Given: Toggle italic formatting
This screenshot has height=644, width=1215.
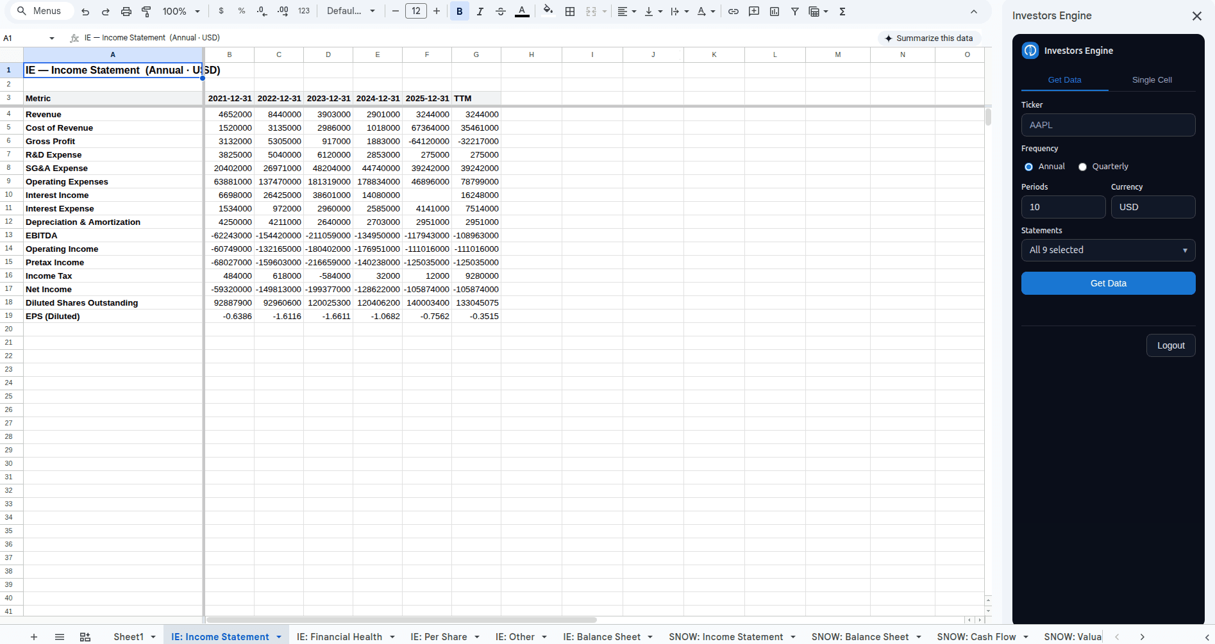Looking at the screenshot, I should 480,11.
